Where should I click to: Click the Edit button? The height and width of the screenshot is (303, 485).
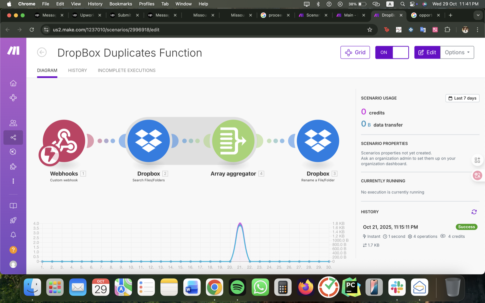[427, 52]
